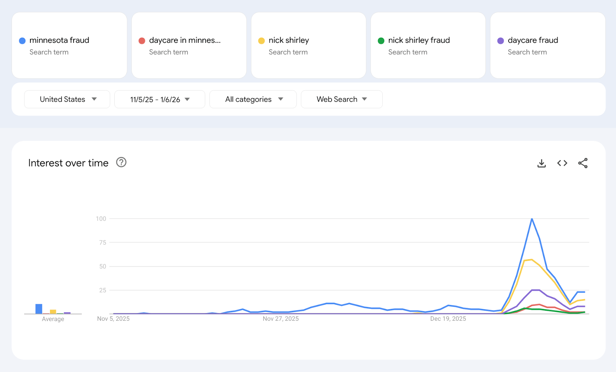Viewport: 616px width, 372px height.
Task: Click the blue peak at 100 on chart
Action: coord(532,219)
